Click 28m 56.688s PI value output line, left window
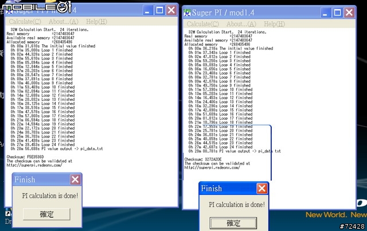Image resolution: width=367 pixels, height=231 pixels. 57,149
